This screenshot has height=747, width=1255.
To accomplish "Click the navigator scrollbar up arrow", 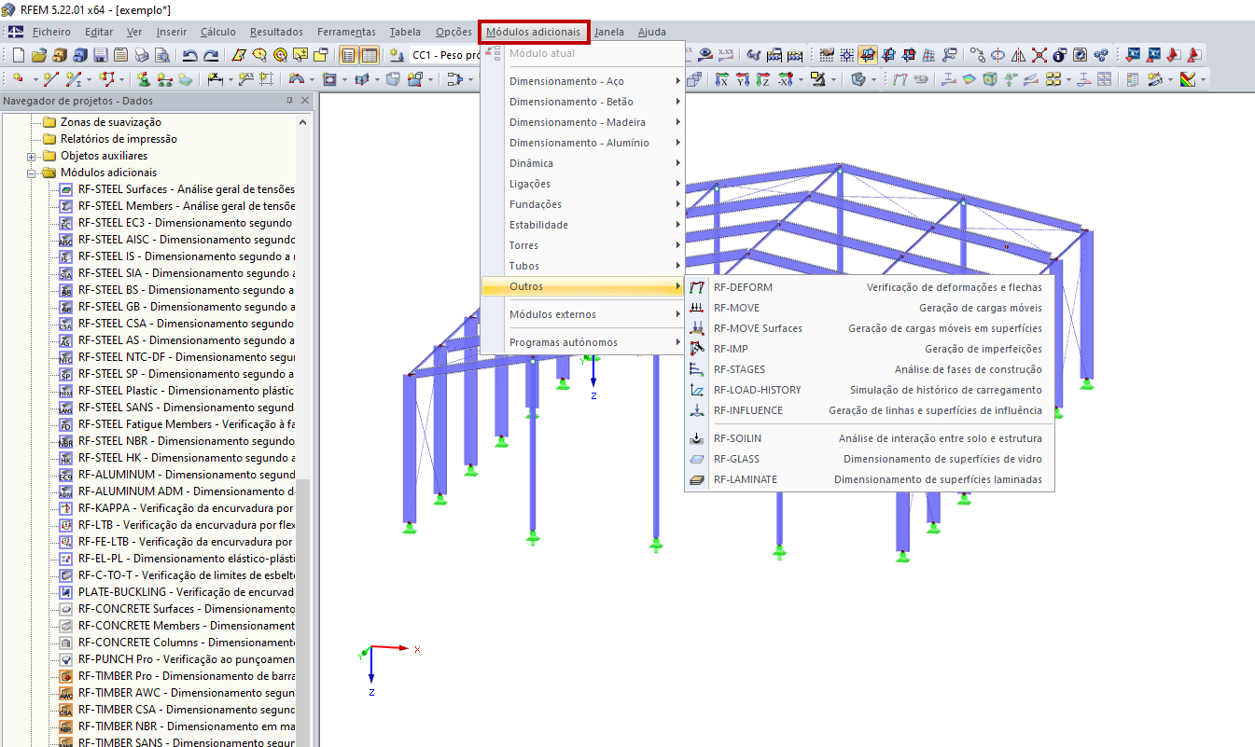I will click(x=303, y=122).
